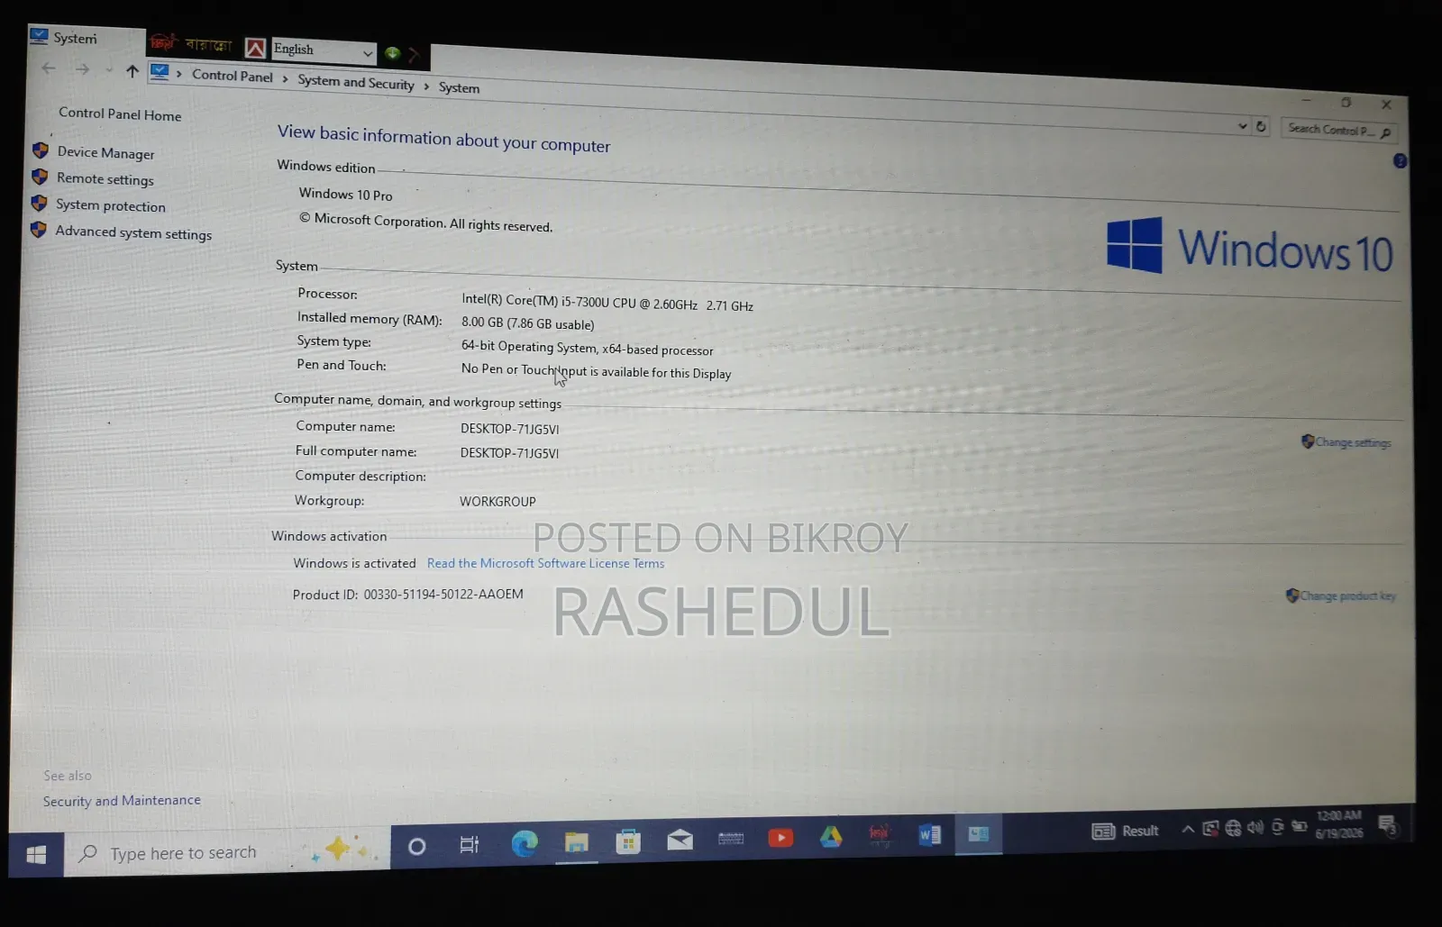The image size is (1442, 927).
Task: Click the battery tray icon
Action: [x=1299, y=826]
